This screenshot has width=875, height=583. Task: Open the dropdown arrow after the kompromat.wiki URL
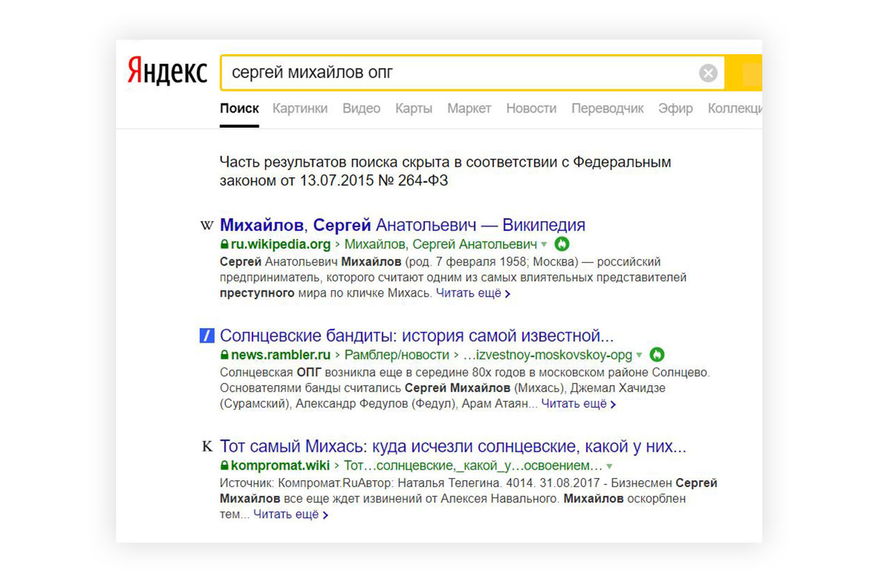point(609,466)
